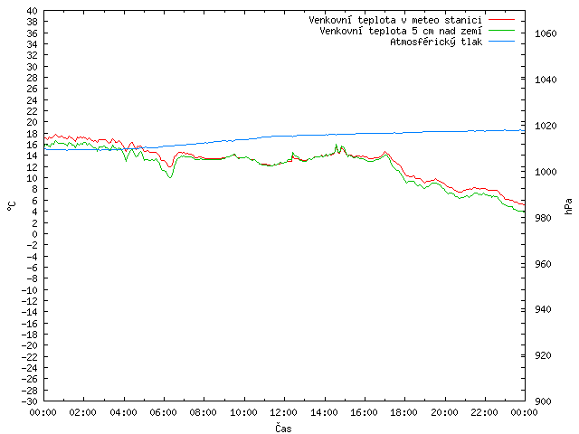This screenshot has width=579, height=434.
Task: Click right axis value 920
Action: 543,355
